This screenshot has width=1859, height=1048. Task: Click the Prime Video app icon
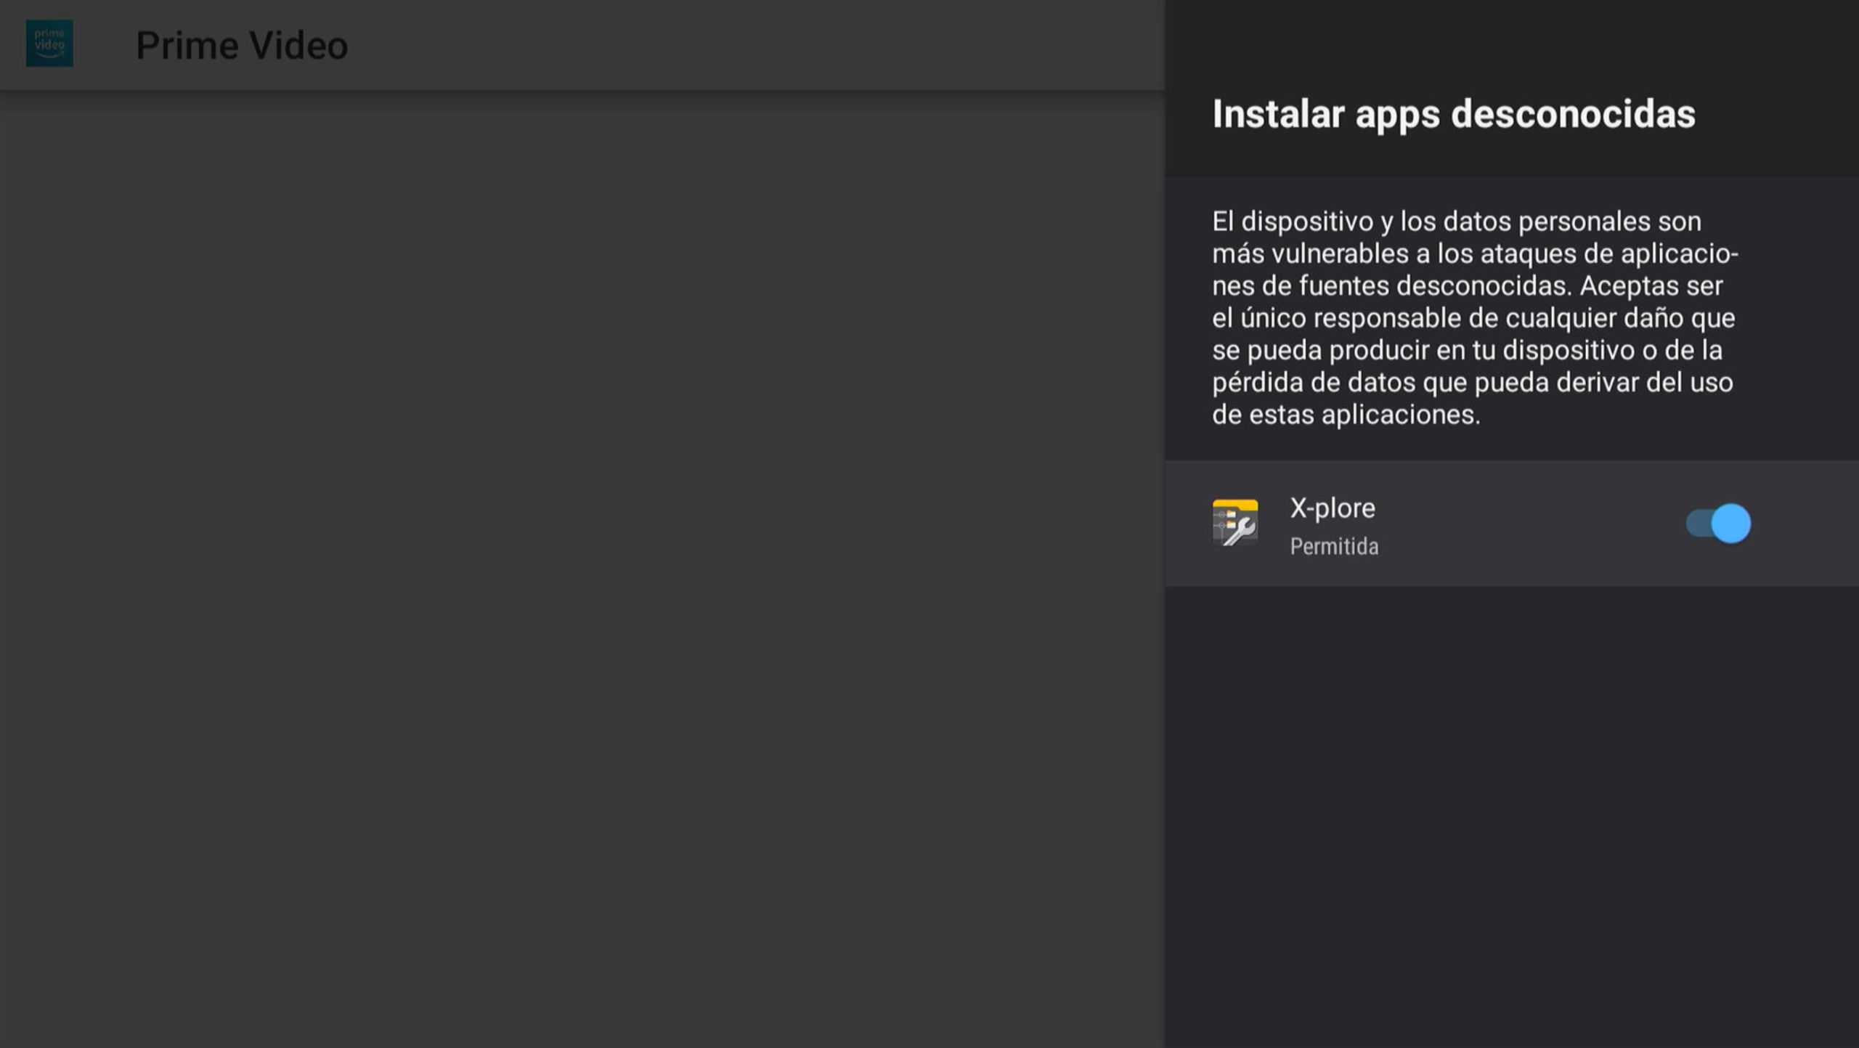coord(49,44)
